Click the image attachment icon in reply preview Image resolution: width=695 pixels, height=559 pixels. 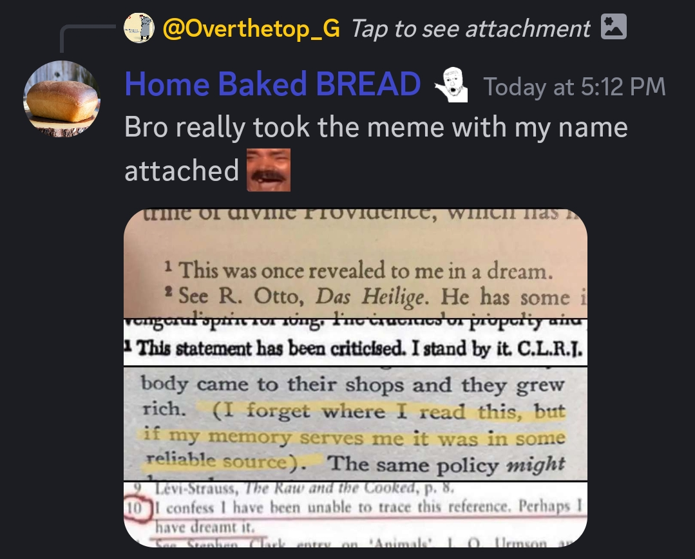[x=613, y=26]
